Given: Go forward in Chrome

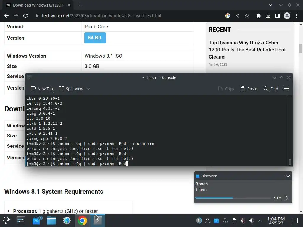Looking at the screenshot, I should click(16, 16).
